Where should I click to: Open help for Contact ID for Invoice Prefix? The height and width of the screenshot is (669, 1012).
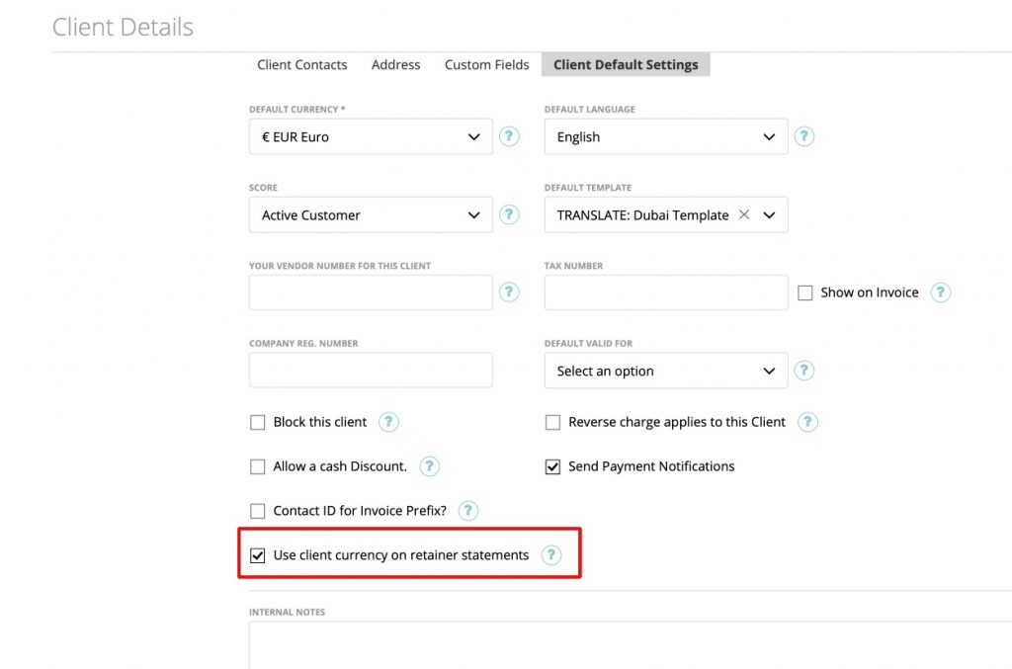[467, 511]
